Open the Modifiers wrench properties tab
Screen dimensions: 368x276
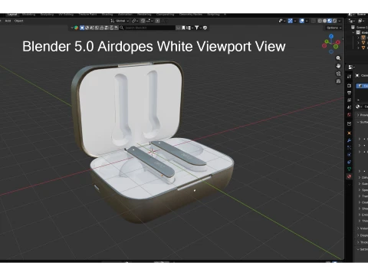click(349, 140)
